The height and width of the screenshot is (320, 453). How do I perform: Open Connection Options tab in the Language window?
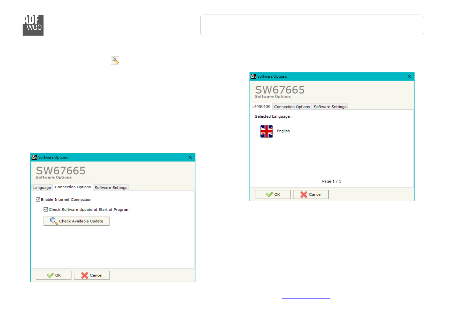pyautogui.click(x=292, y=107)
